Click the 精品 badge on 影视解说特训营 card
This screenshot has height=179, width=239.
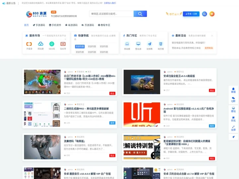(212, 158)
